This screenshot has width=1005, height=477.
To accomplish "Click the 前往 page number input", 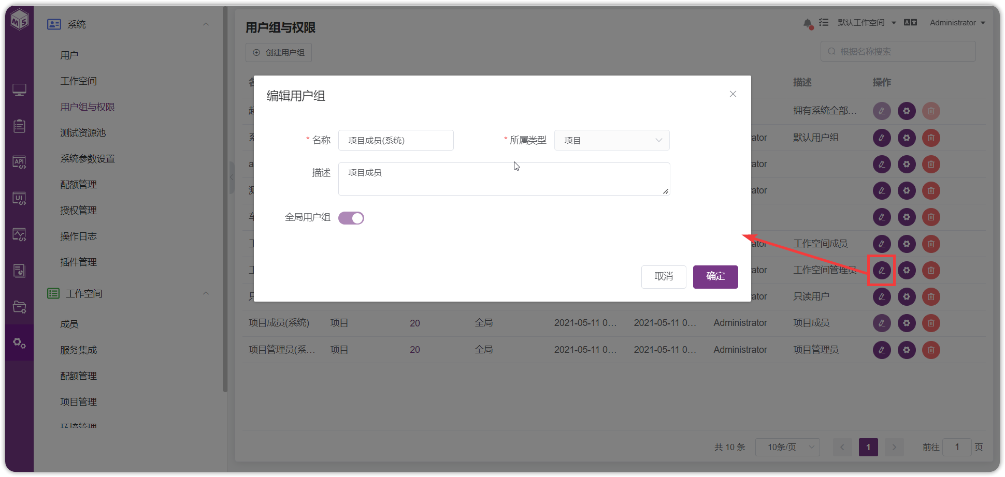I will 957,447.
